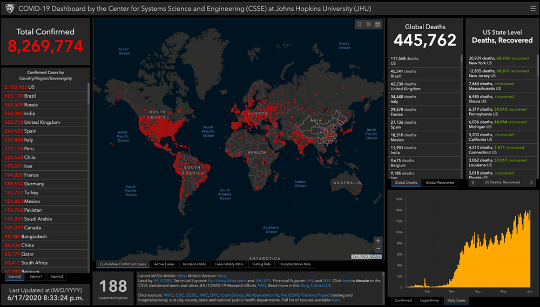Open the basemap gallery grid icon
Screen dimensions: 540x307
tap(378, 24)
